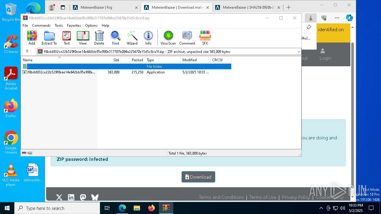The image size is (381, 214).
Task: Run the Test archive tool
Action: pyautogui.click(x=67, y=38)
